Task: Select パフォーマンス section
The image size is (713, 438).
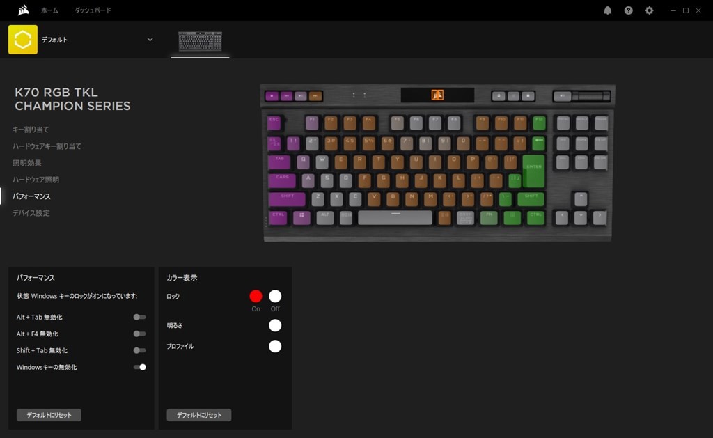Action: click(x=31, y=196)
